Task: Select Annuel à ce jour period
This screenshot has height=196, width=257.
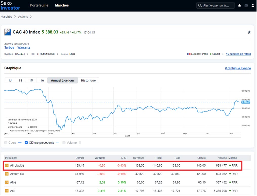Action: coord(63,80)
